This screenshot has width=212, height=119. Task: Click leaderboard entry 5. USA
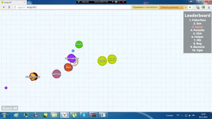pyautogui.click(x=197, y=33)
